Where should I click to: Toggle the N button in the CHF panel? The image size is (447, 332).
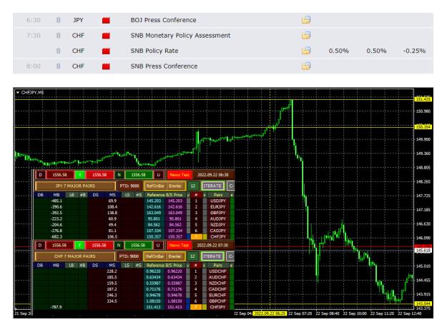point(119,245)
